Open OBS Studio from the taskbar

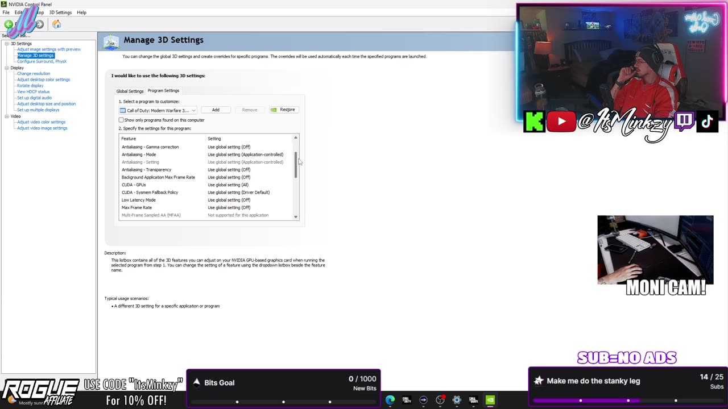pyautogui.click(x=440, y=400)
